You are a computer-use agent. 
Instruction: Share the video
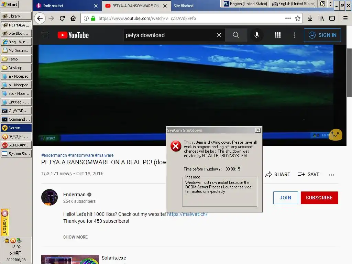coord(277,174)
